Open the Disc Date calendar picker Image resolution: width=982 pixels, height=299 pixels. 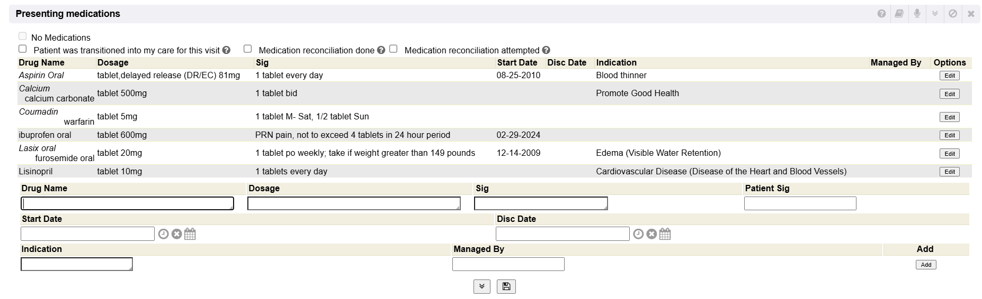(x=665, y=234)
